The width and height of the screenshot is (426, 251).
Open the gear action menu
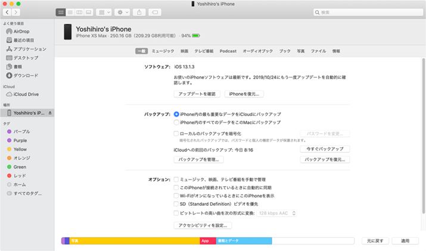[x=122, y=12]
